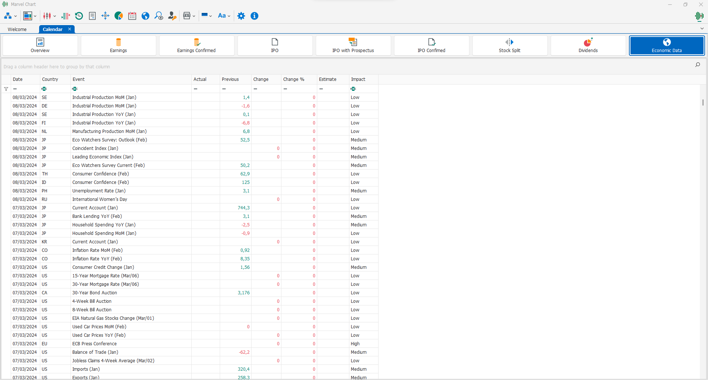Click the Aa font size icon
Viewport: 708px width, 380px height.
[x=222, y=16]
